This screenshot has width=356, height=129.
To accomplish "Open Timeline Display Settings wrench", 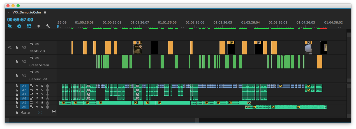I will coord(48,26).
